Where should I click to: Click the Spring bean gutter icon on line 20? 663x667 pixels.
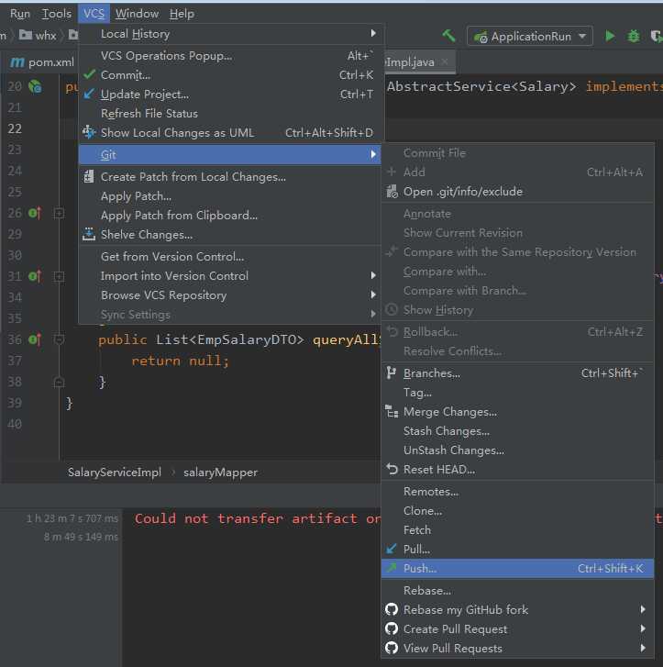coord(35,86)
